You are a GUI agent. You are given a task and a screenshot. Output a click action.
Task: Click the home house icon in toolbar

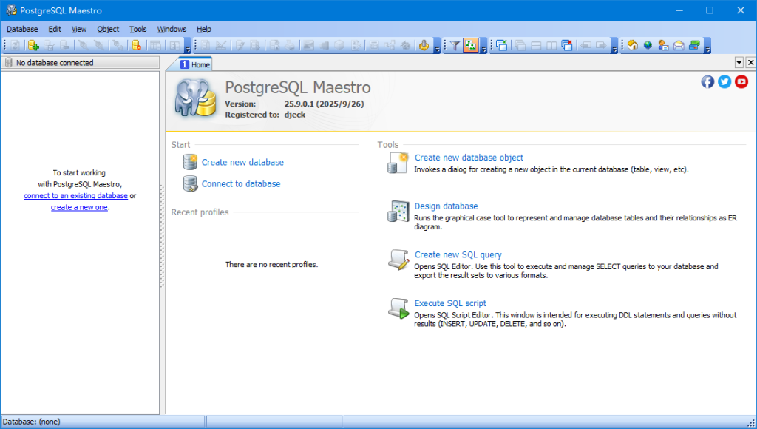coord(633,46)
